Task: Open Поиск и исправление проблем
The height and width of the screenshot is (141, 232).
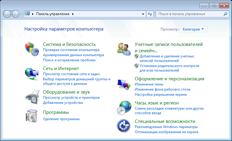Action: coord(69,60)
